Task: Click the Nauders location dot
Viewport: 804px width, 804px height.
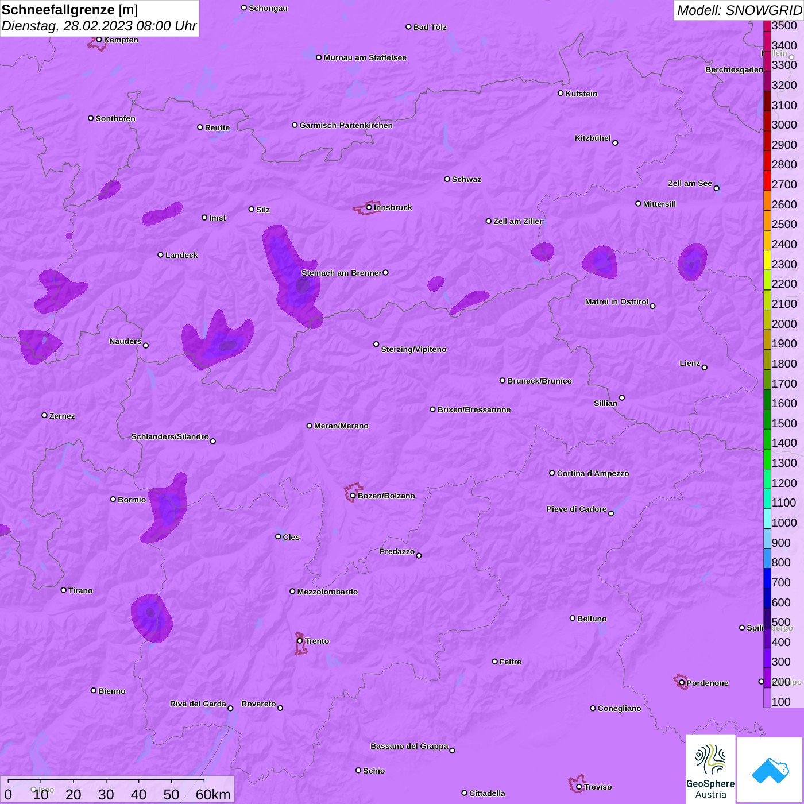Action: click(146, 345)
